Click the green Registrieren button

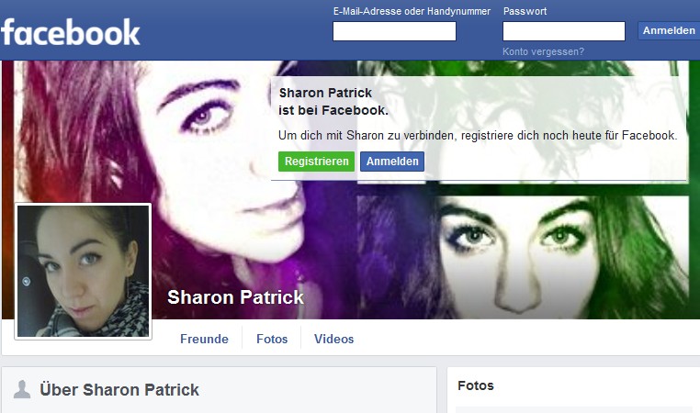tap(317, 162)
